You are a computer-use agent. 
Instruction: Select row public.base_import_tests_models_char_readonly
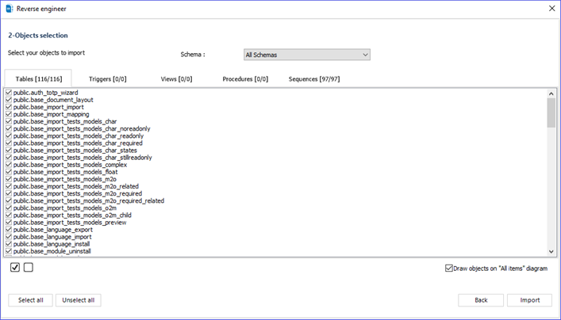coord(79,135)
